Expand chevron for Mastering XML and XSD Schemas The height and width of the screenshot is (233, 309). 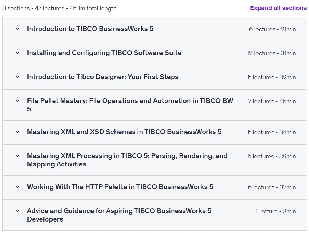(17, 132)
